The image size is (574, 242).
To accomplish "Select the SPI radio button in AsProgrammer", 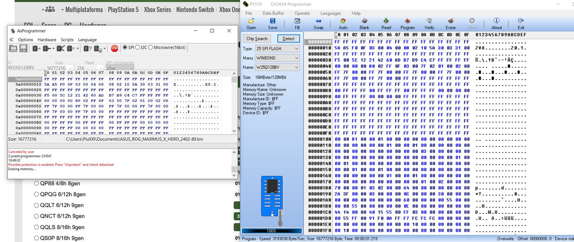I will [x=125, y=47].
